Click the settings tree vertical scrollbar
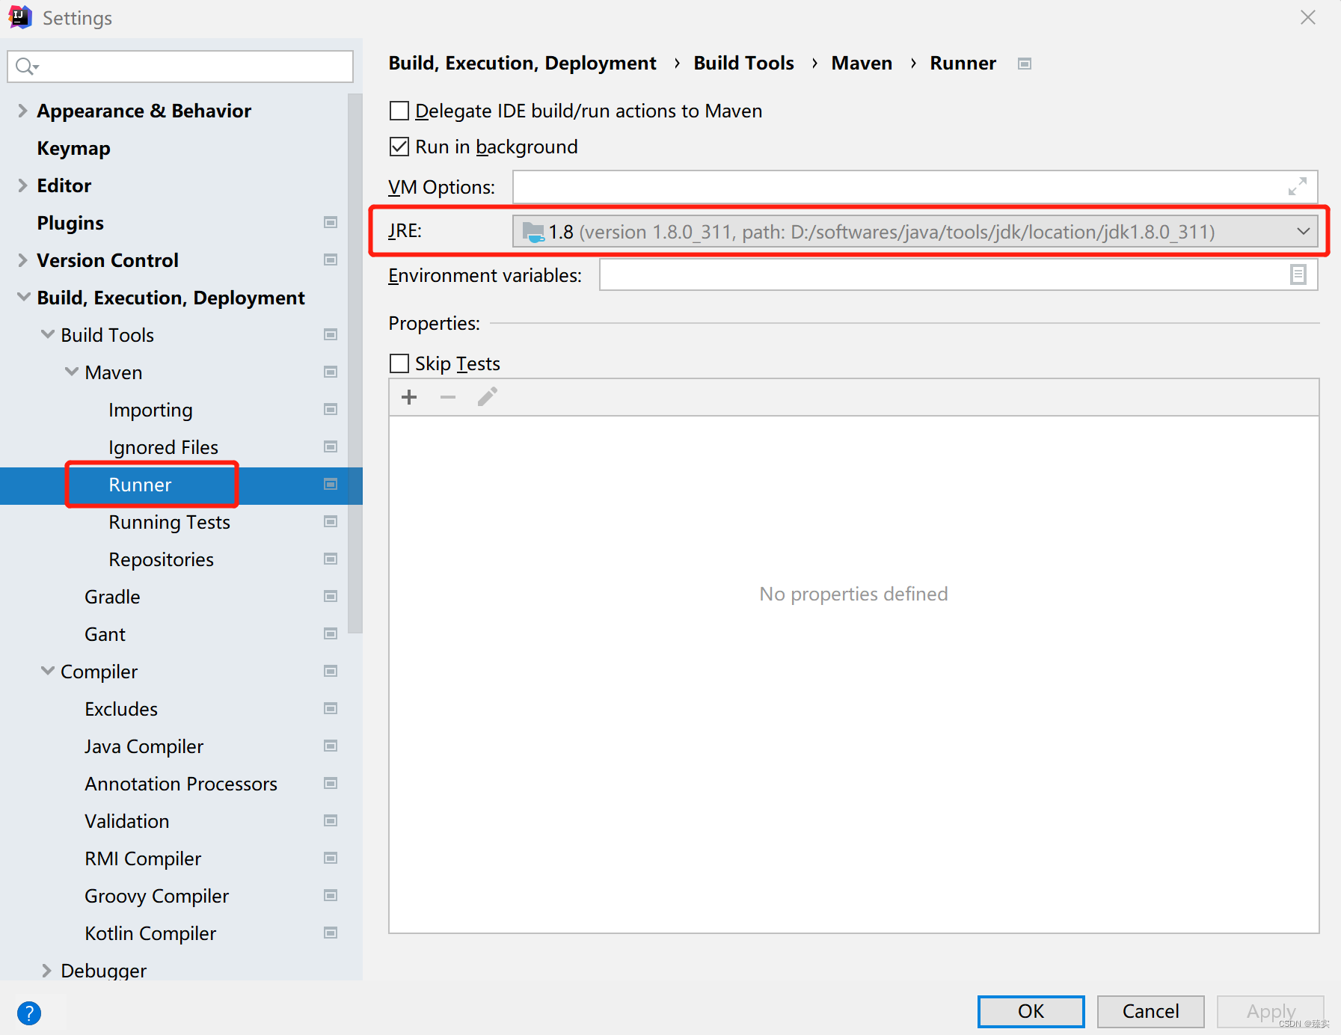The height and width of the screenshot is (1035, 1341). (355, 363)
